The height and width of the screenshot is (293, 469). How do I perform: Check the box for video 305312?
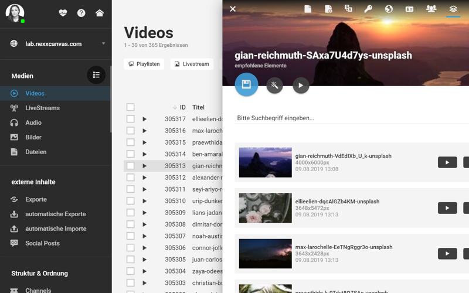(130, 178)
